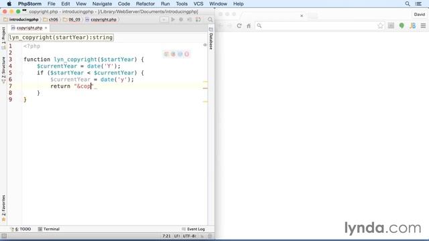Open preview in the second browser icon
Image resolution: width=429 pixels, height=241 pixels.
[x=173, y=54]
